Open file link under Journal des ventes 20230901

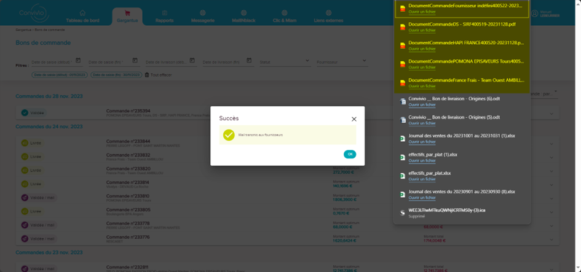(x=422, y=198)
